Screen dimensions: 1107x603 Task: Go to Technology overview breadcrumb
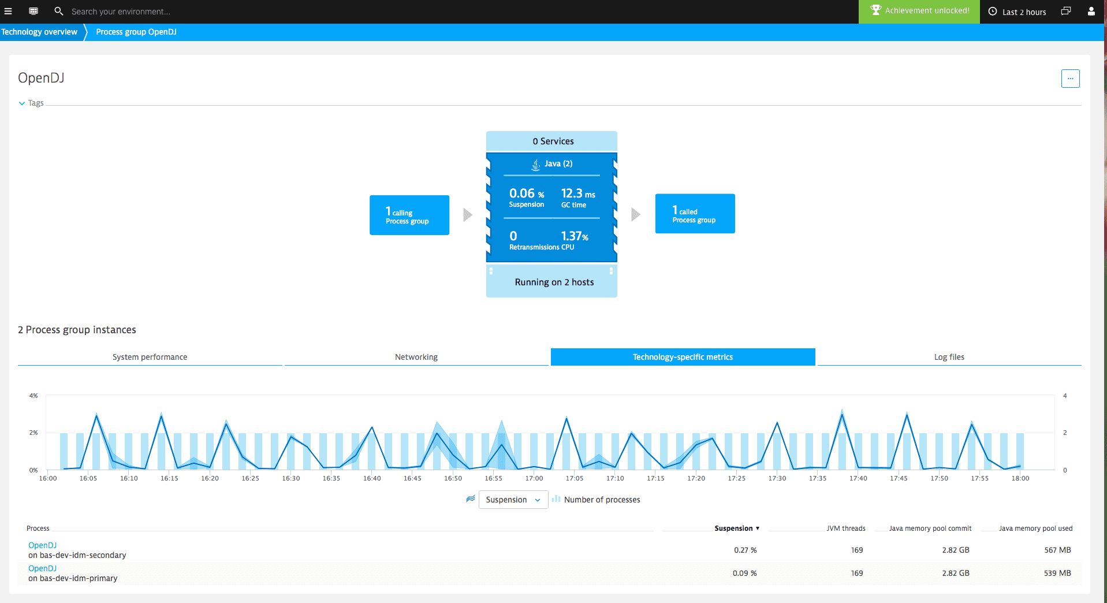pos(39,32)
